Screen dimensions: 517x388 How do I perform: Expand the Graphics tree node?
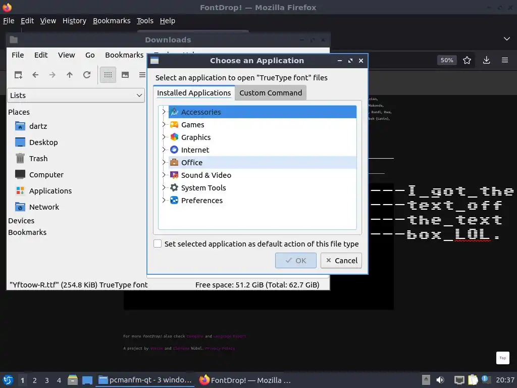[x=164, y=137]
